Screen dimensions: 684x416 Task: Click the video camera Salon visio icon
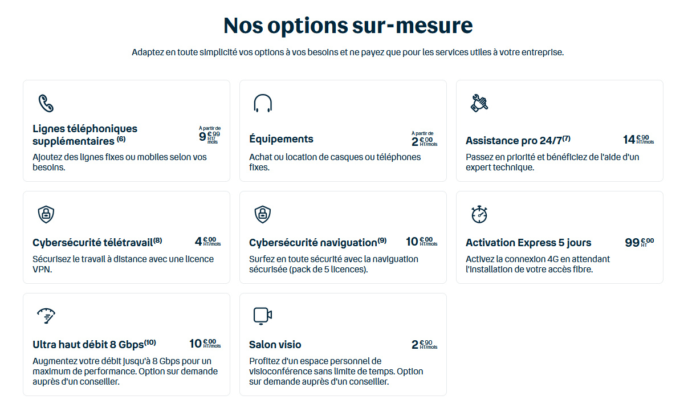(x=262, y=316)
